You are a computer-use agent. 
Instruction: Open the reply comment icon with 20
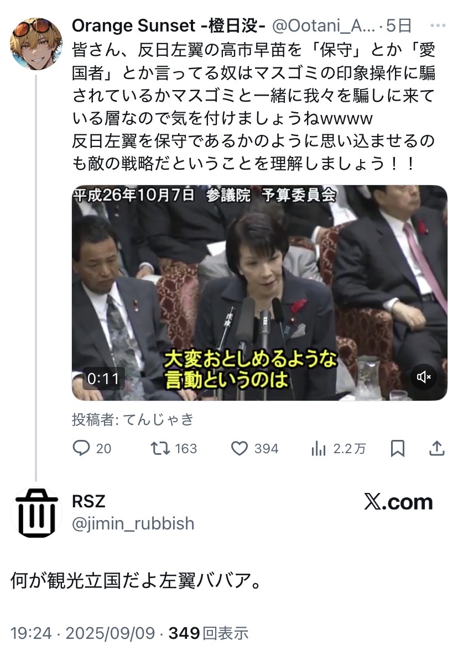coord(81,448)
